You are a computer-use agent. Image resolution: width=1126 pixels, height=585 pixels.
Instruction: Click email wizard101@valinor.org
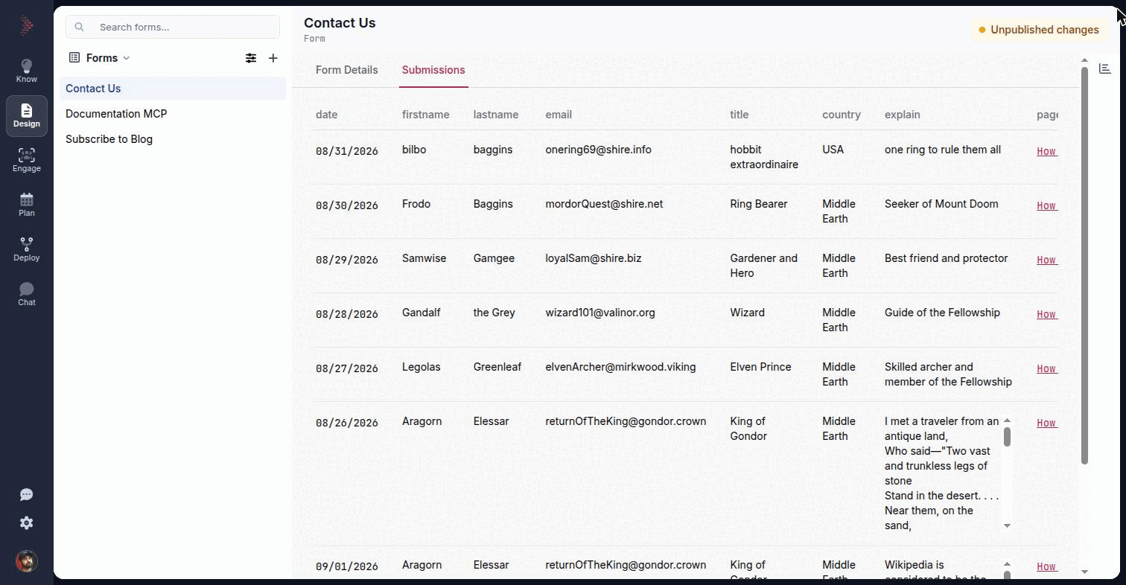[600, 313]
